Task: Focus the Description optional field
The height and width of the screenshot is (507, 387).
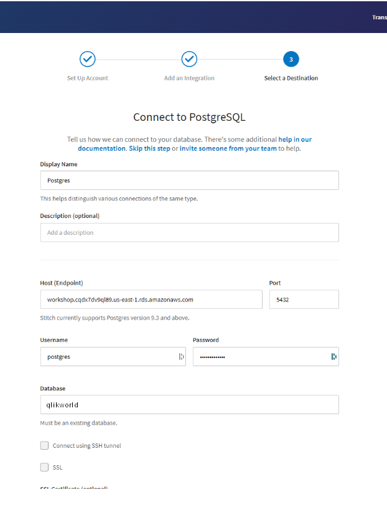Action: (189, 233)
